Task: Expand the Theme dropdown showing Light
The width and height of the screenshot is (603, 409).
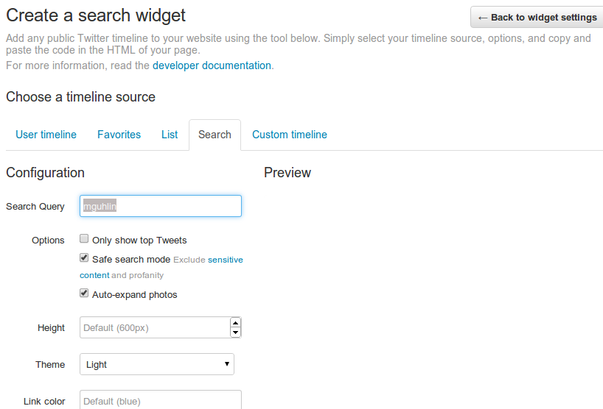Action: pos(156,364)
